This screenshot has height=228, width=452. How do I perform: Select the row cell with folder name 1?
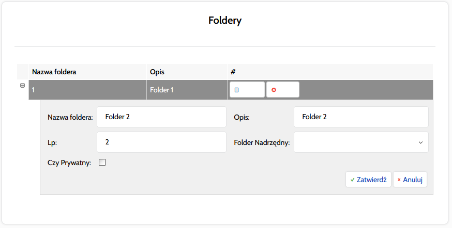tap(87, 90)
